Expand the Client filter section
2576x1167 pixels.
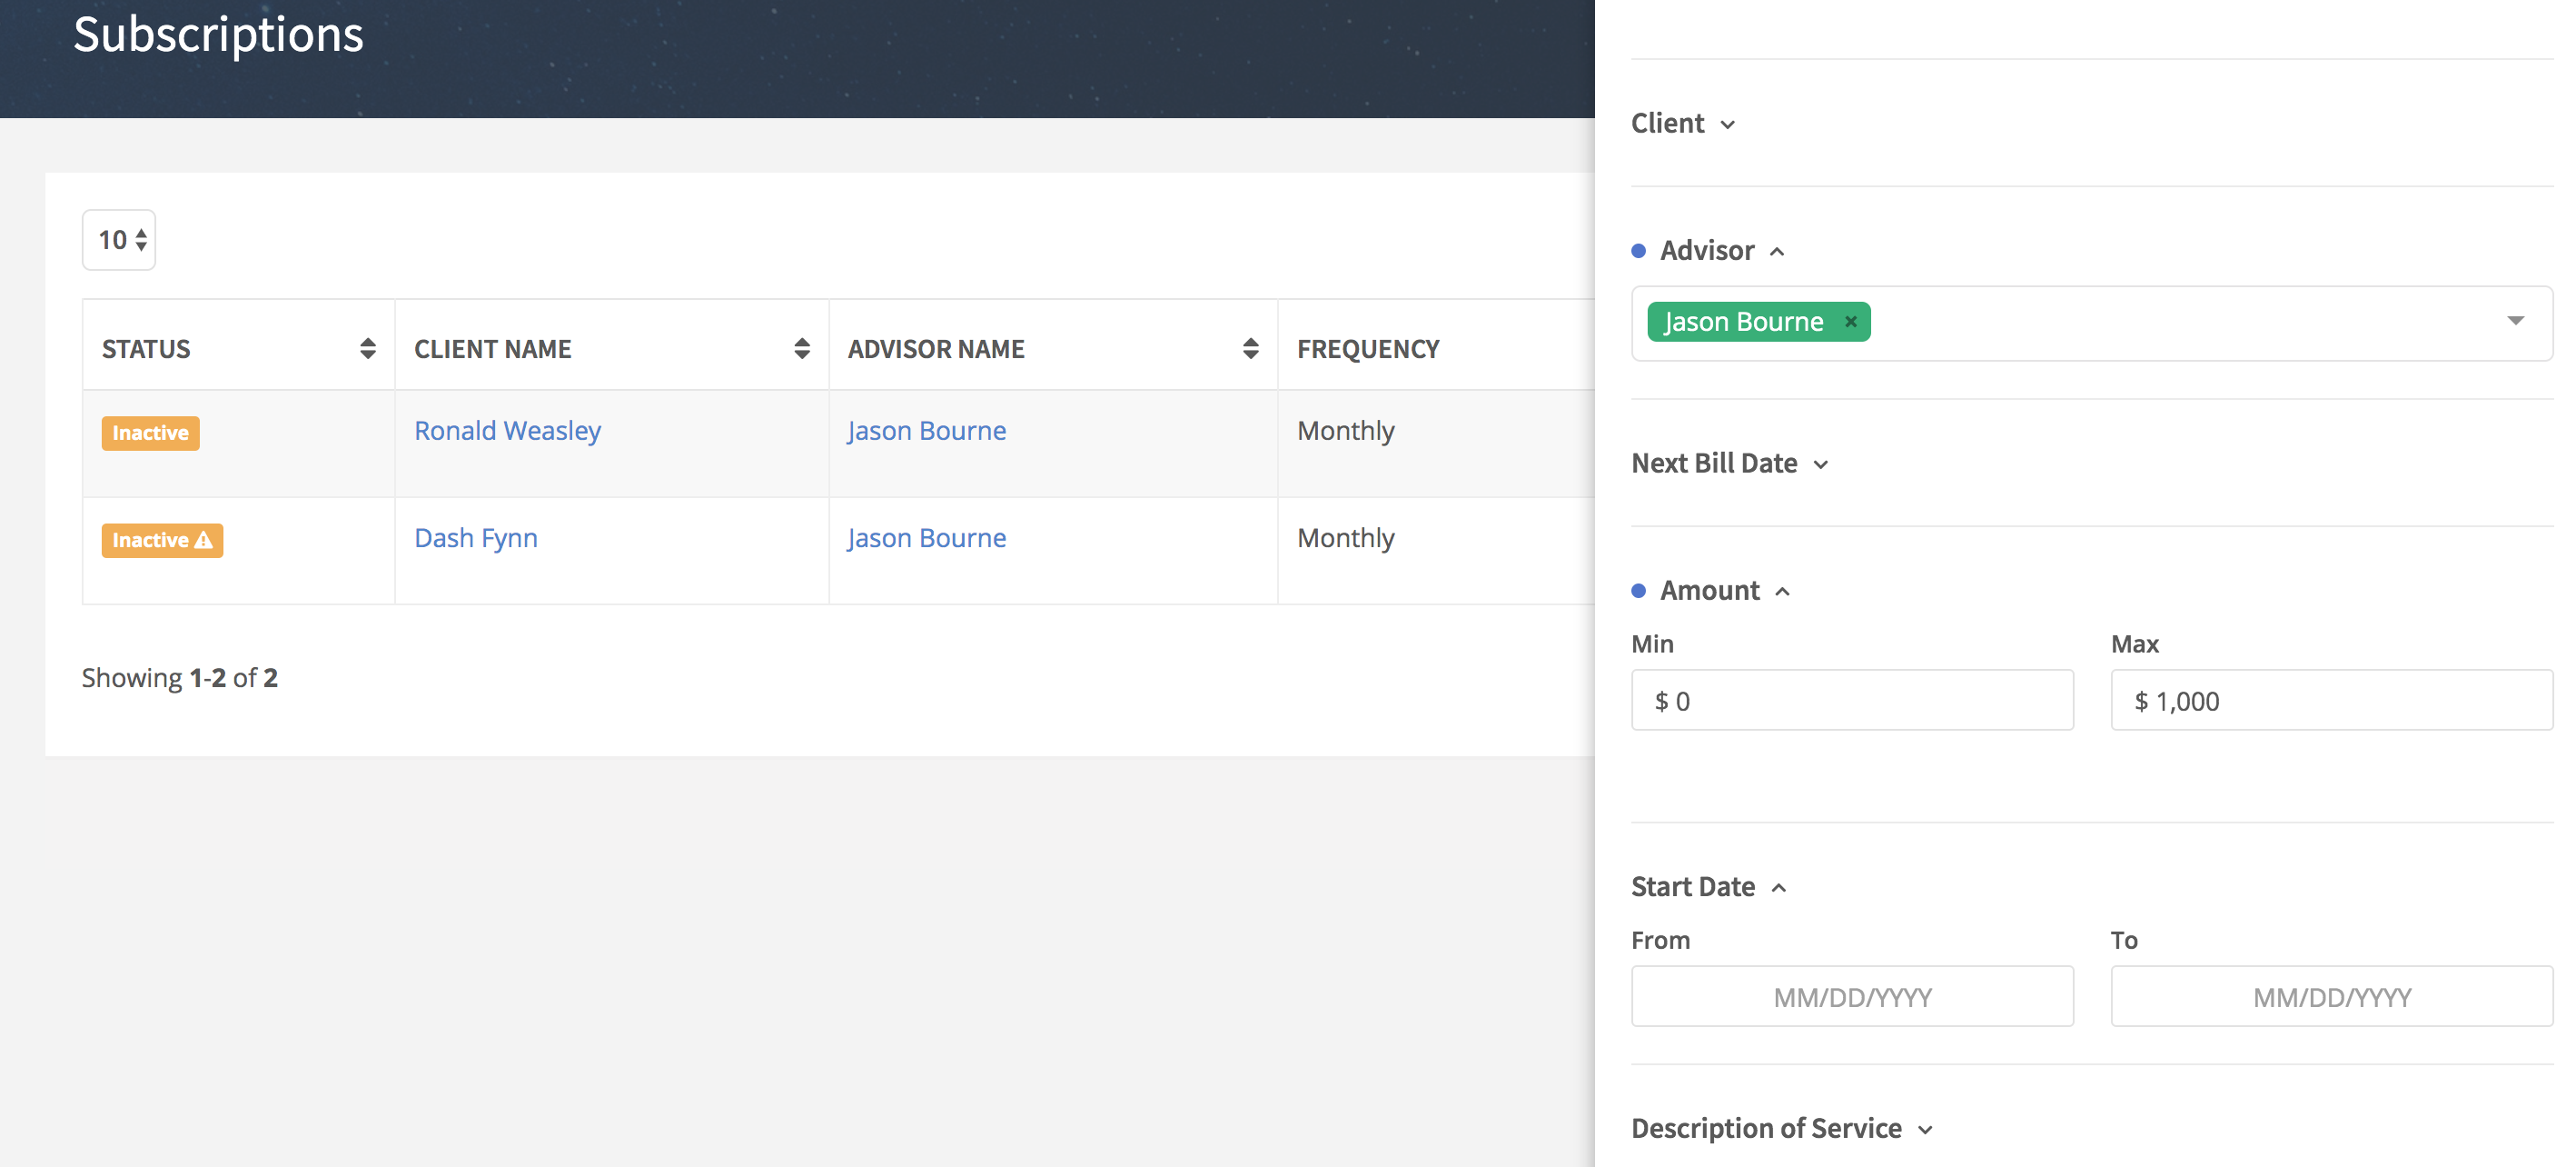click(x=1686, y=124)
